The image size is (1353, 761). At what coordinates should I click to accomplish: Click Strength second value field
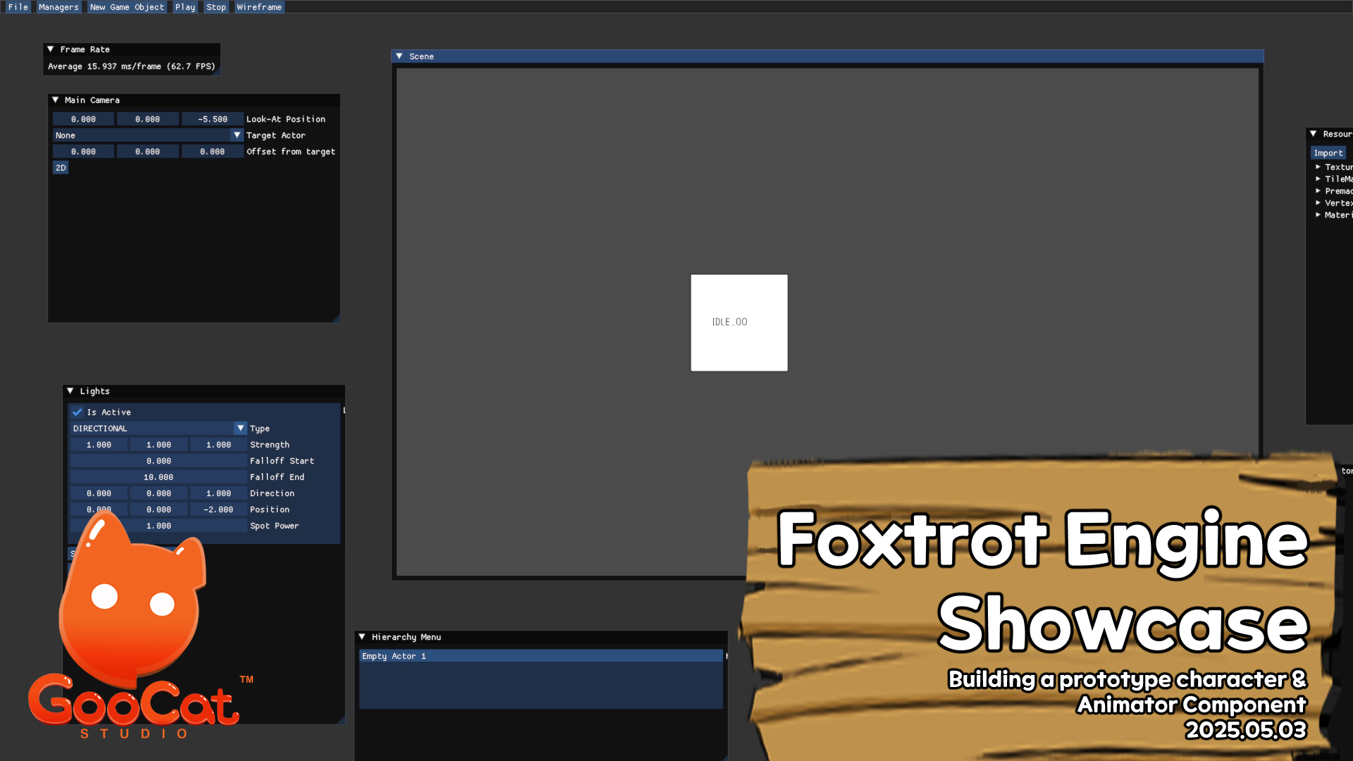(159, 445)
